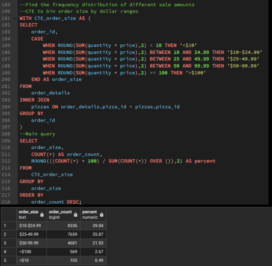Select result row number 4
Screen dimensions: 272x266
coord(5,251)
